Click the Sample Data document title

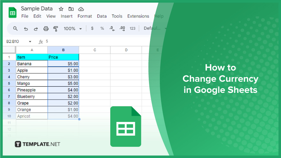(x=37, y=9)
